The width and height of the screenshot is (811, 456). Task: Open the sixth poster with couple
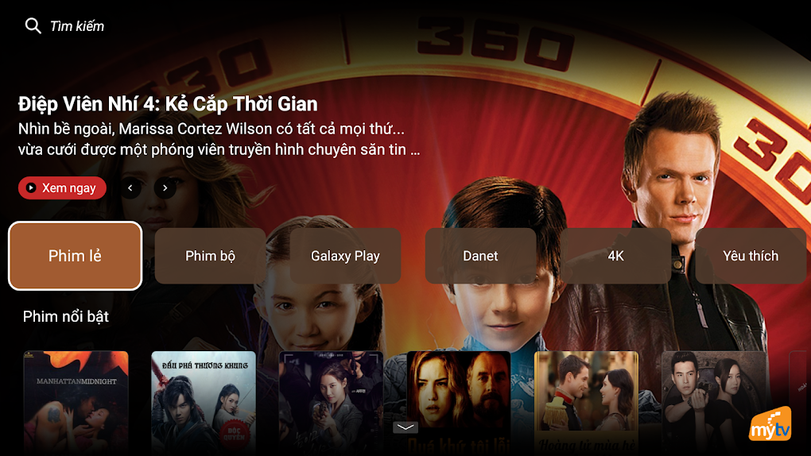[714, 404]
